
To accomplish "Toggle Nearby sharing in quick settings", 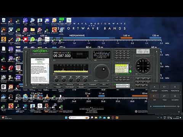I will (x=175, y=87).
